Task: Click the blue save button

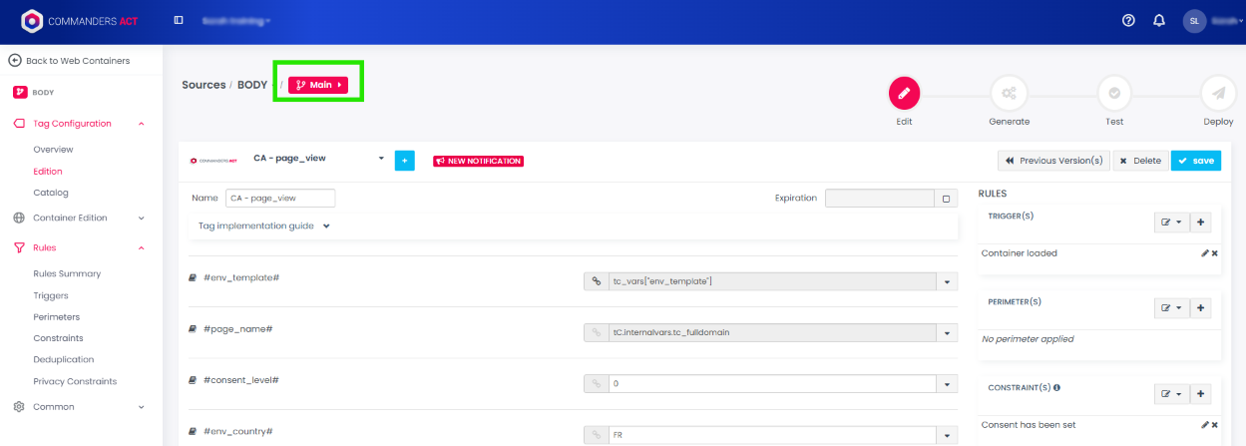Action: (1195, 161)
